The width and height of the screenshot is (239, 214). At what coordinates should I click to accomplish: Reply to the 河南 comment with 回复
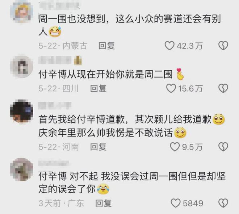pyautogui.click(x=98, y=147)
